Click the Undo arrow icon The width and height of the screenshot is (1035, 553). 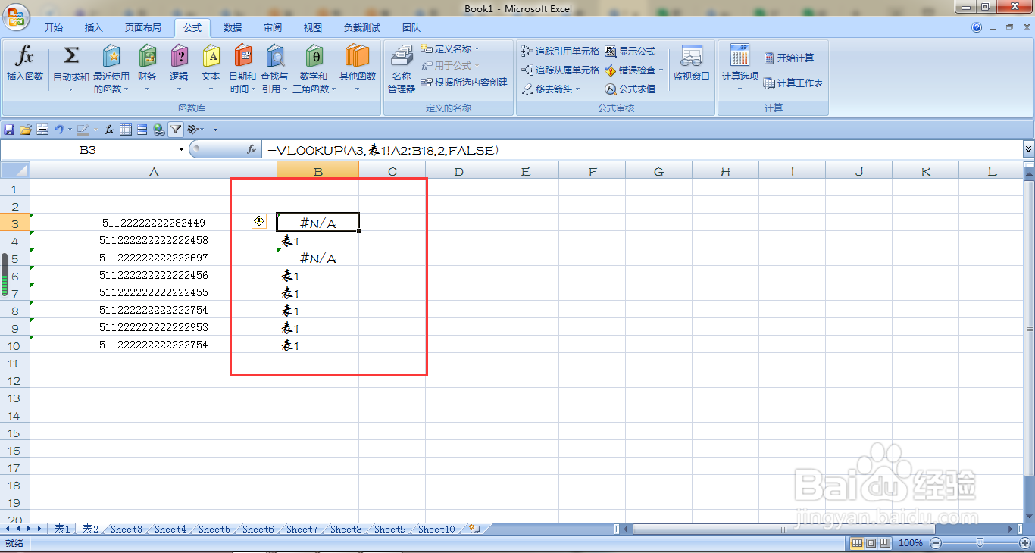point(58,130)
